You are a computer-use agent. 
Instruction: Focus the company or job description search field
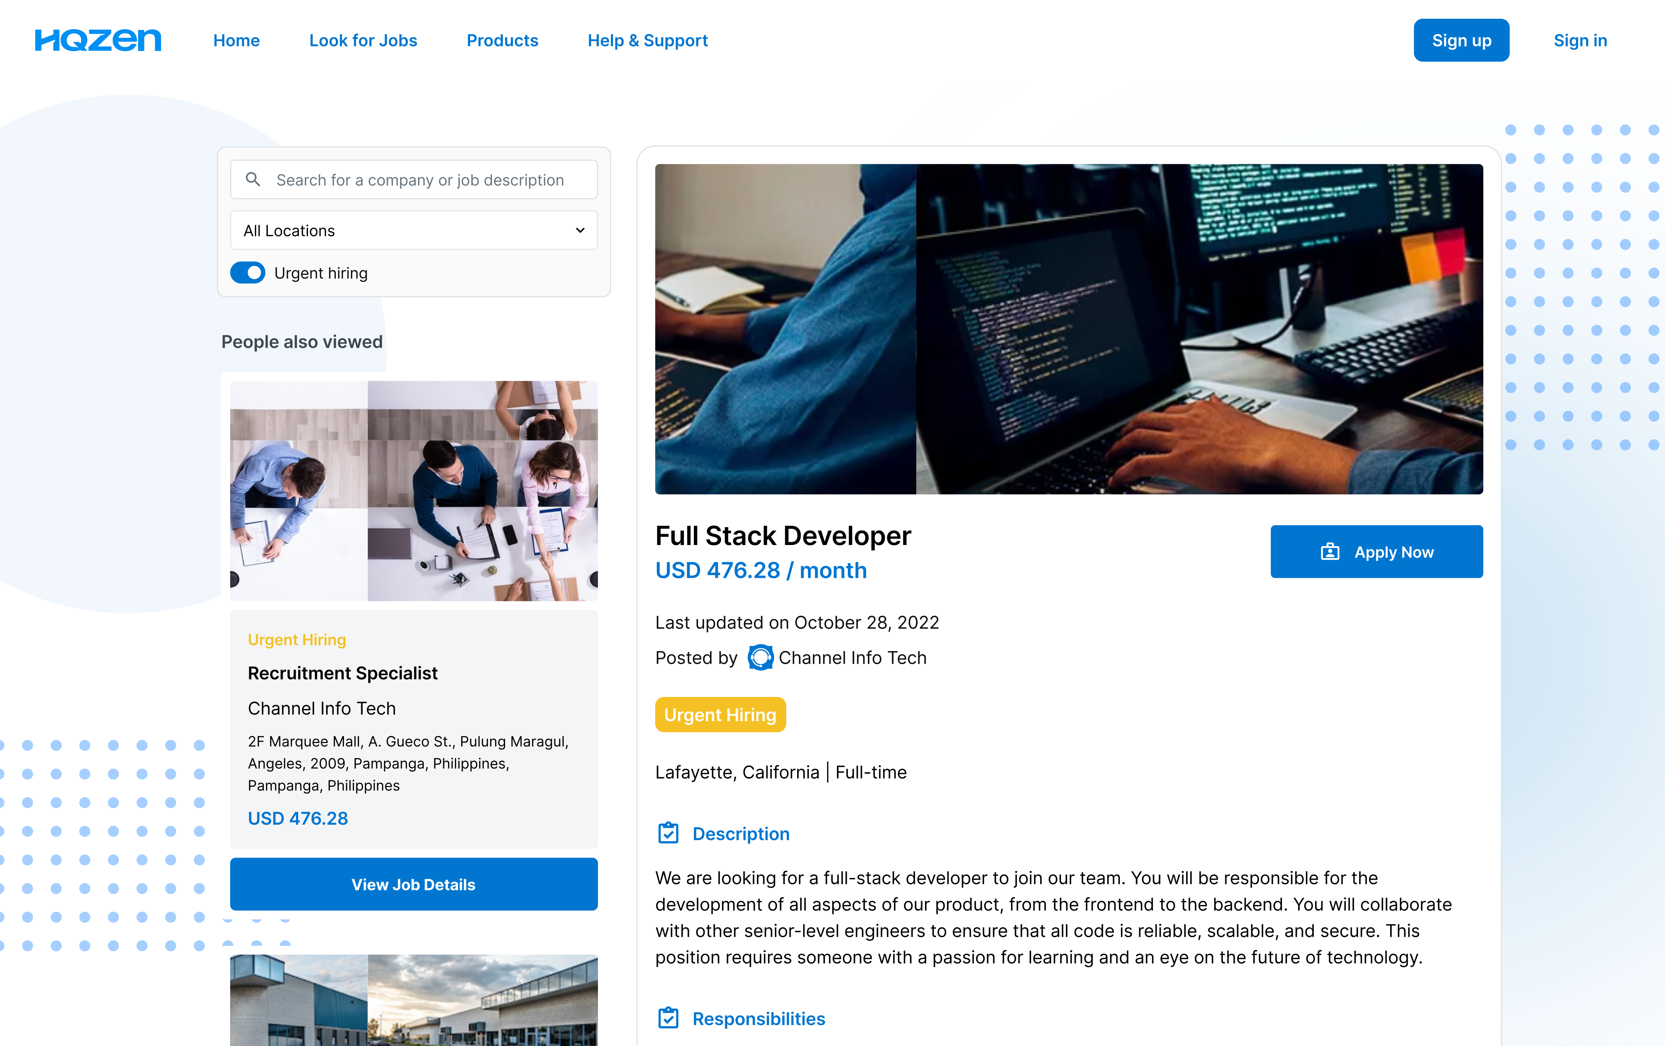413,180
